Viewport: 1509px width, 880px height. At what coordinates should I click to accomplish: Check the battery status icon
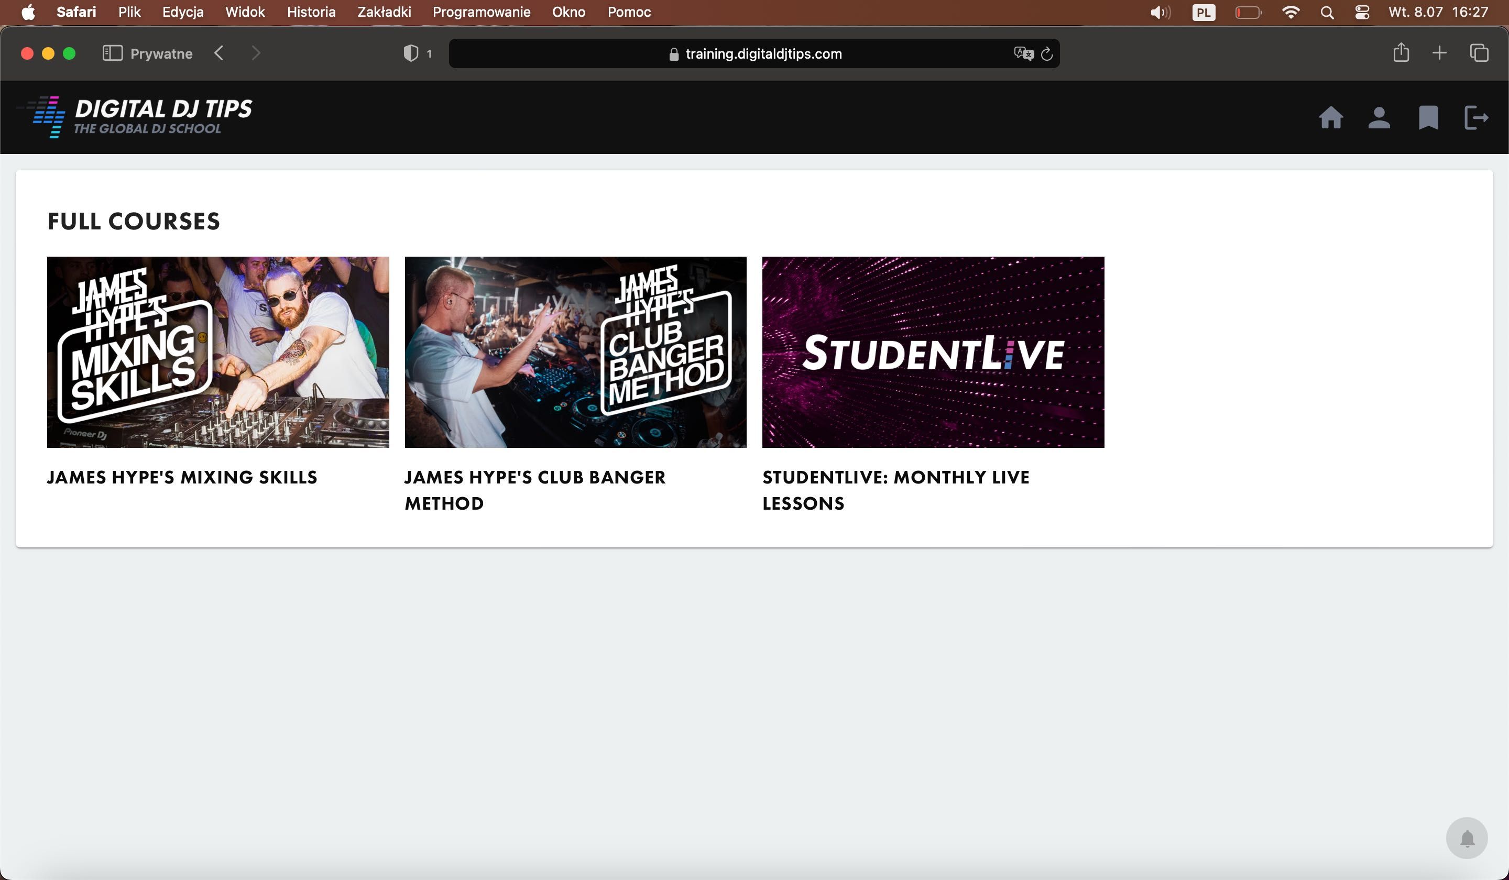point(1249,12)
